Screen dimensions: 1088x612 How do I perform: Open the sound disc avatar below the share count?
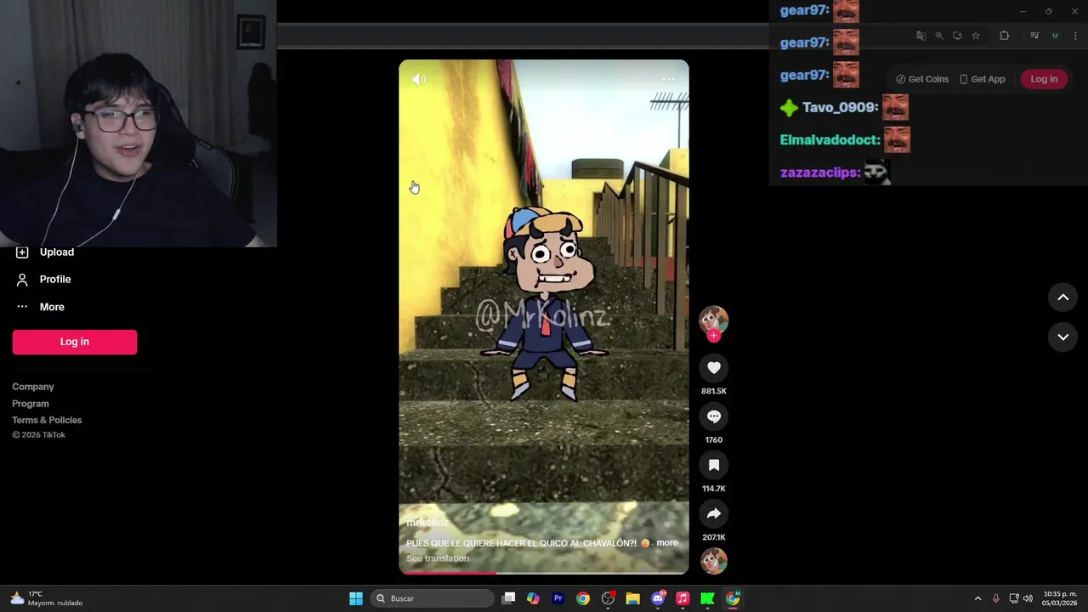[x=714, y=561]
